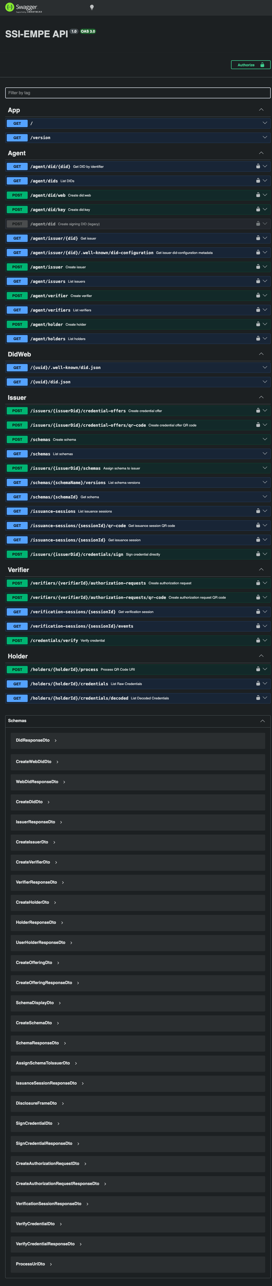Collapse the Schemas section
The image size is (272, 1286).
[263, 721]
